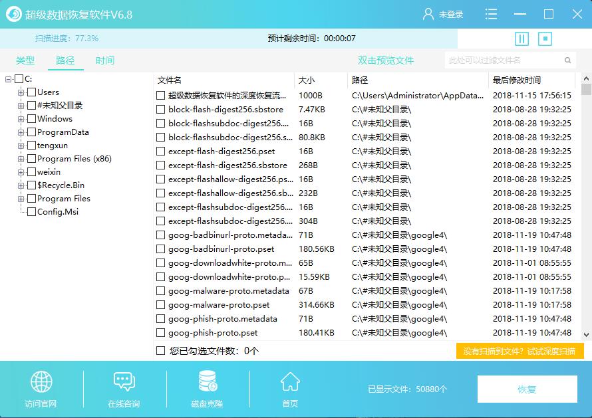Screen dimensions: 592x418
Task: Select the Program Files folder in tree
Action: click(63, 199)
